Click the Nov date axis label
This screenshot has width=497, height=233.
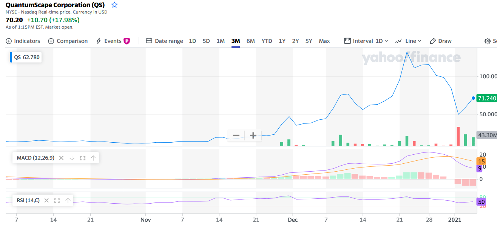tap(145, 219)
